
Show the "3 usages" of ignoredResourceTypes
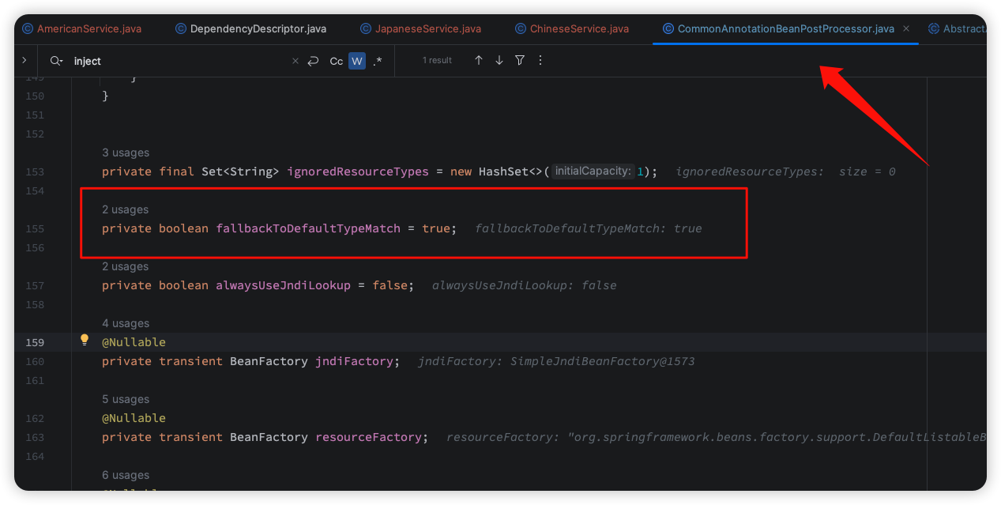point(126,153)
